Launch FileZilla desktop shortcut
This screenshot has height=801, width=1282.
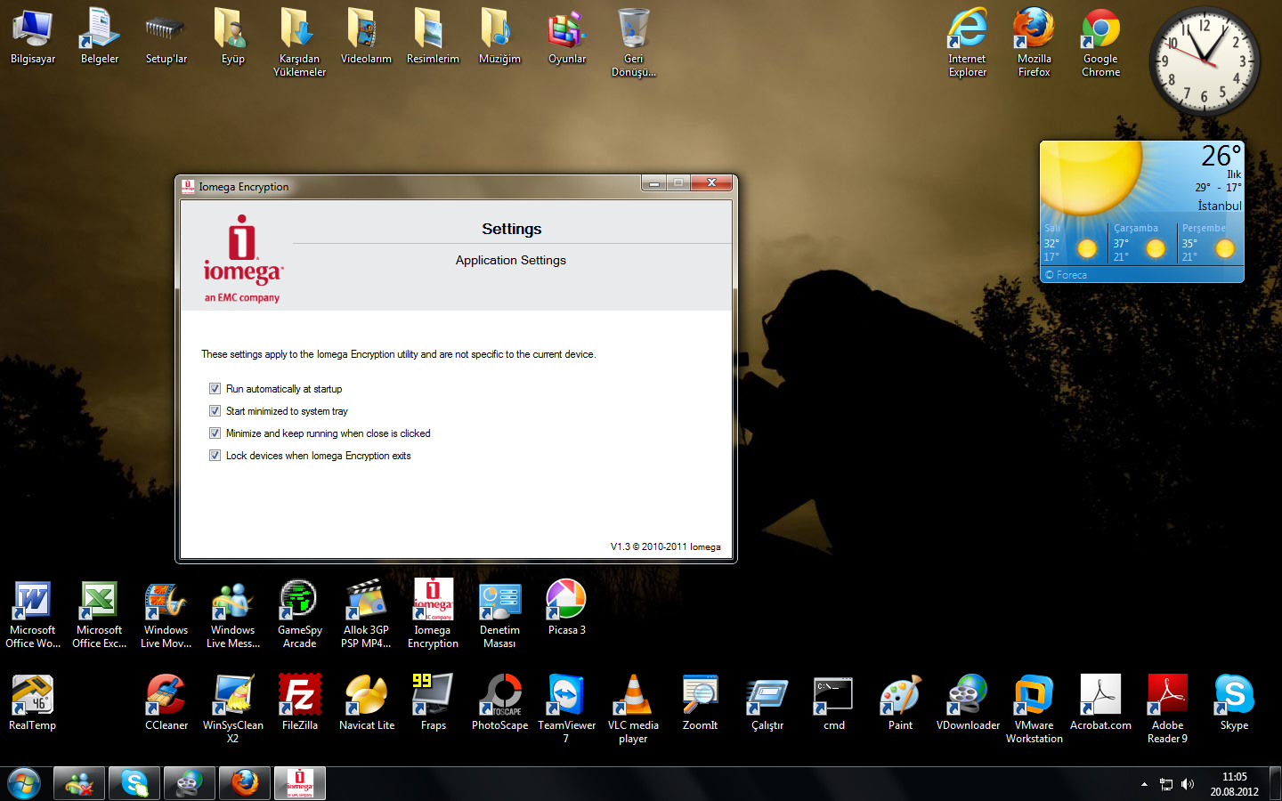[x=299, y=703]
